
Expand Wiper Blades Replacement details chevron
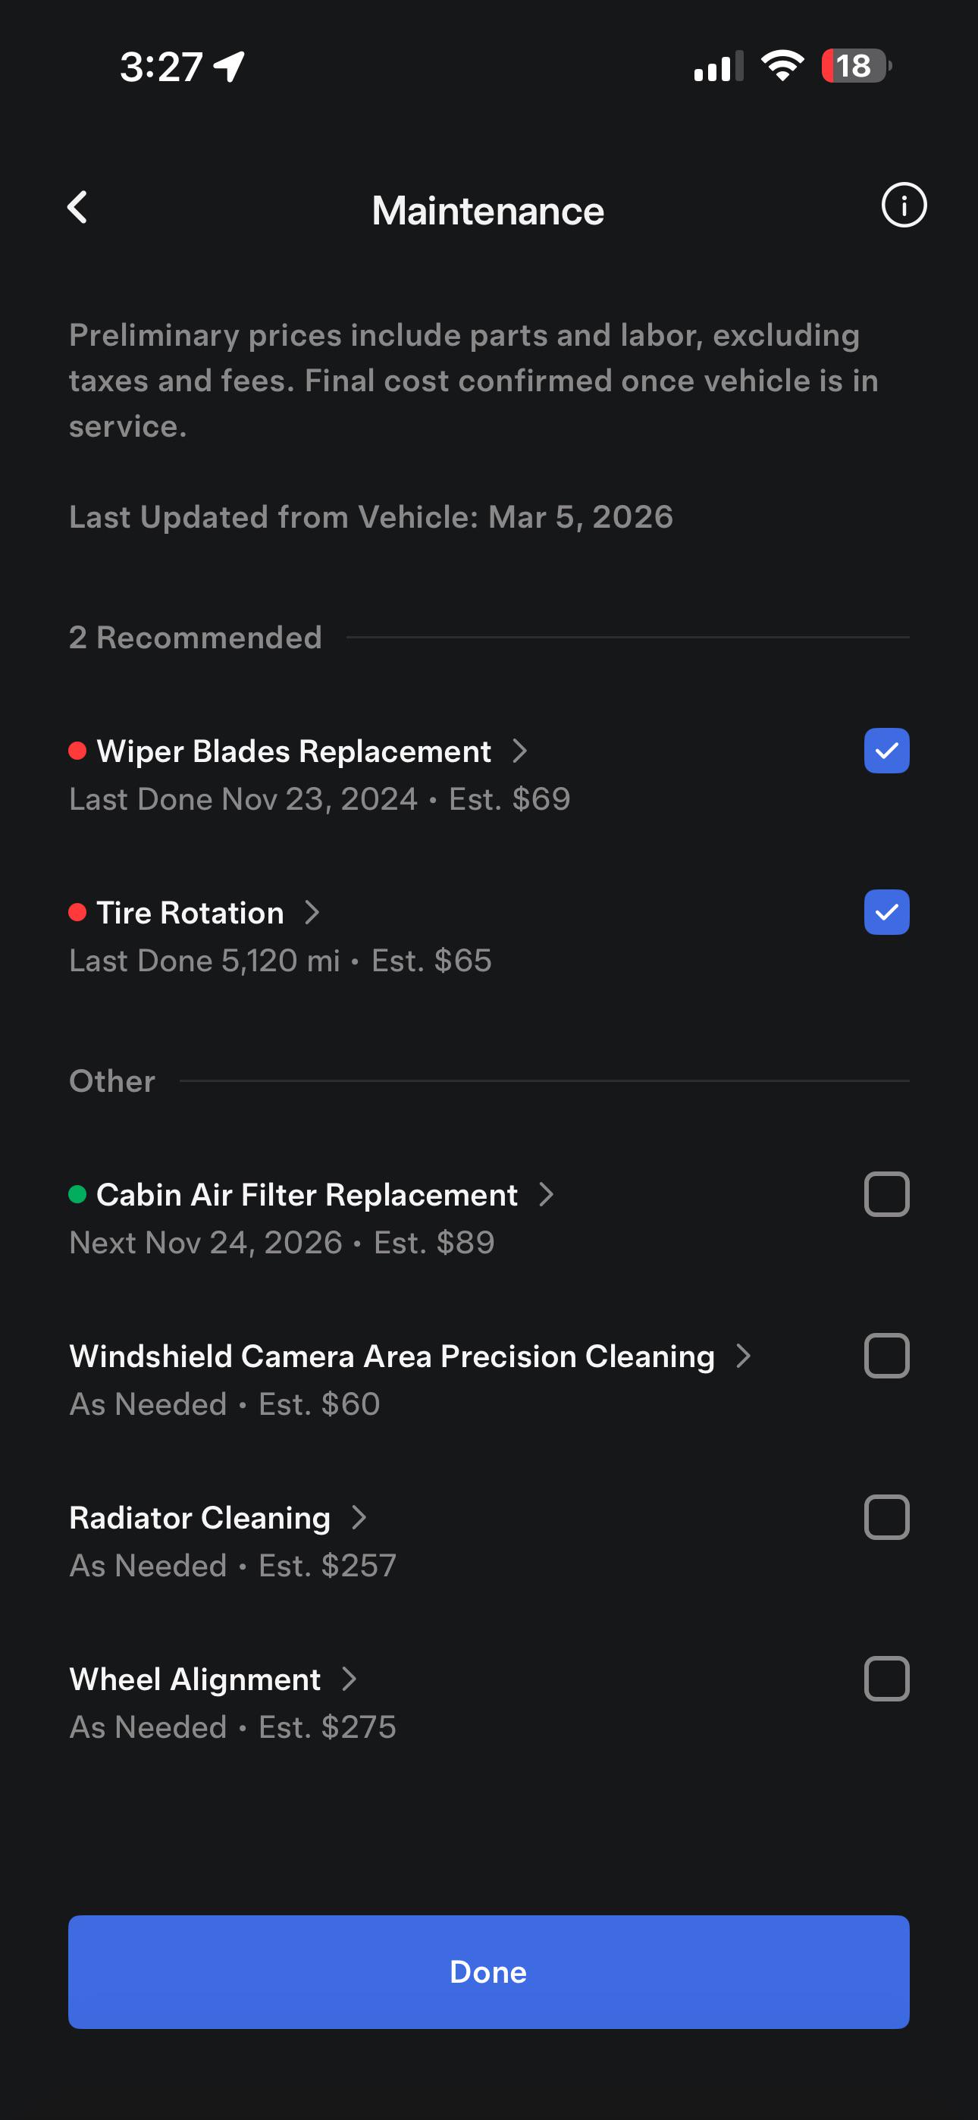(519, 751)
